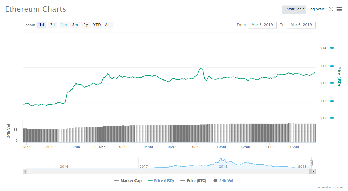
Task: Choose the YTD zoom option
Action: point(97,25)
